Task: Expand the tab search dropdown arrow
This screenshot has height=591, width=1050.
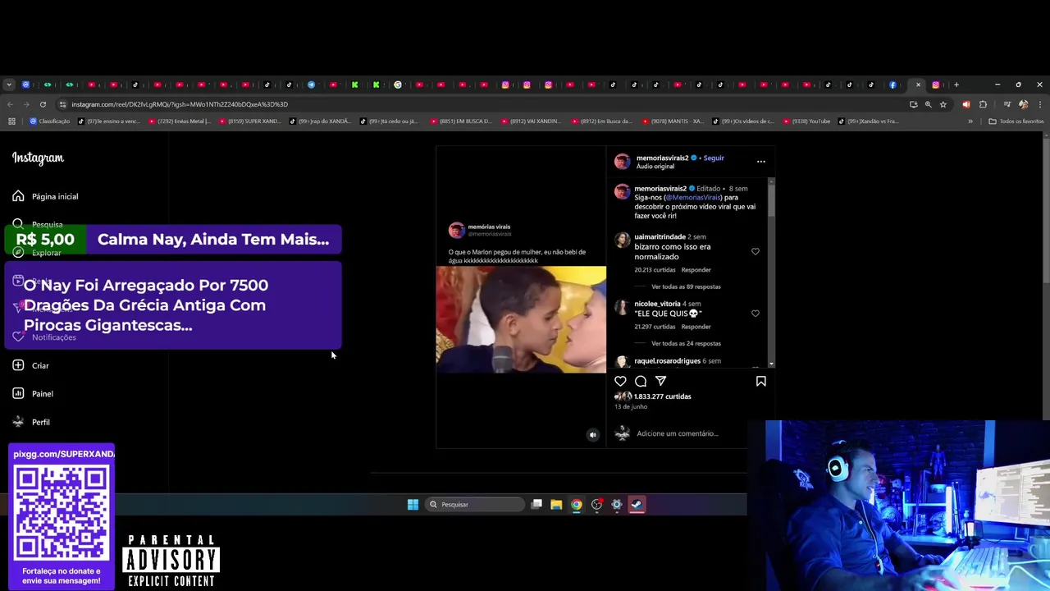Action: (9, 85)
